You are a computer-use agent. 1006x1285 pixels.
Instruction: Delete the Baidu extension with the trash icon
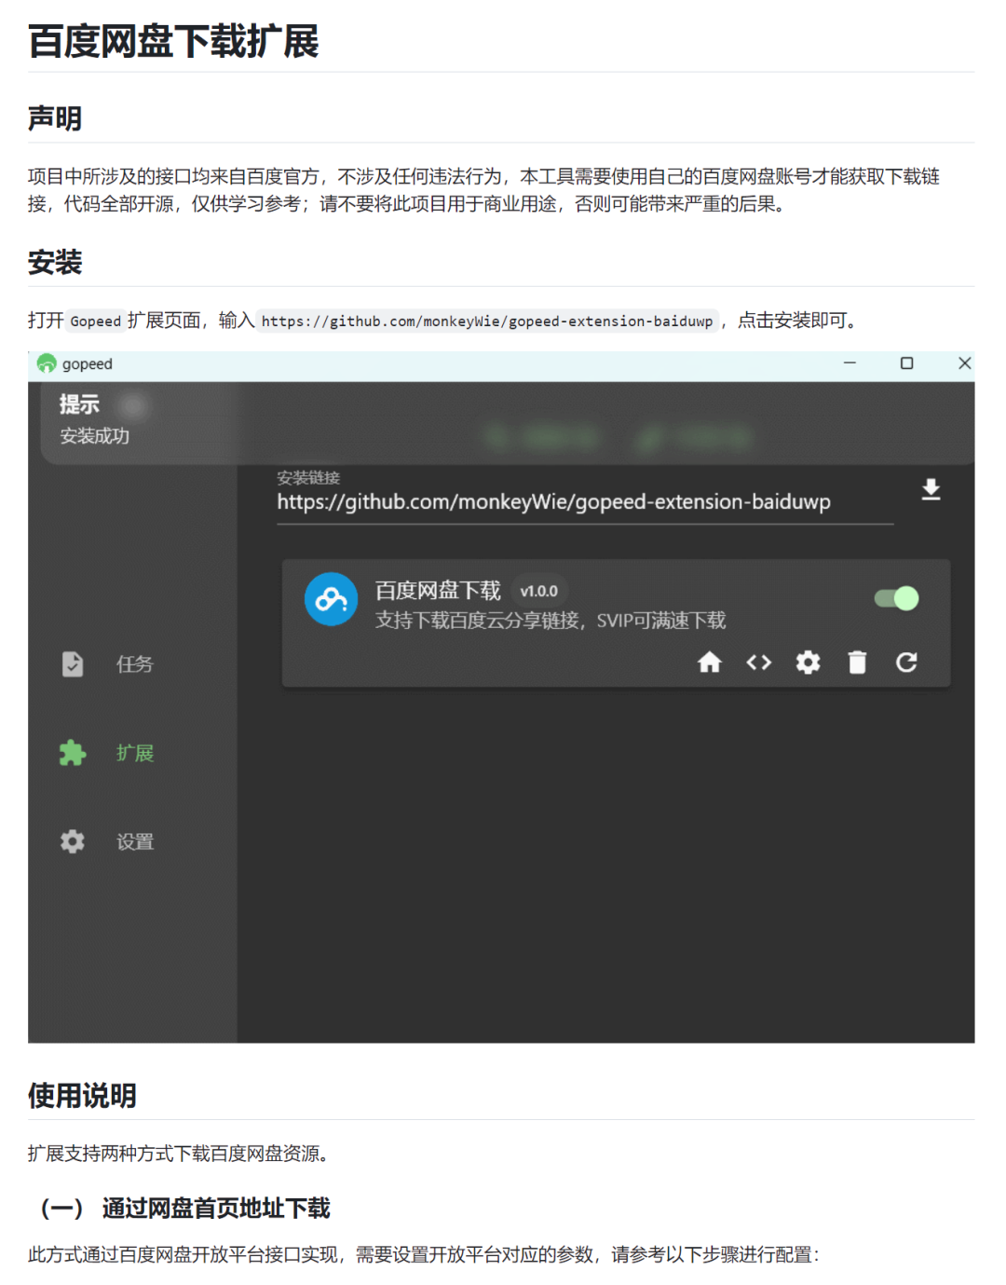pyautogui.click(x=857, y=663)
